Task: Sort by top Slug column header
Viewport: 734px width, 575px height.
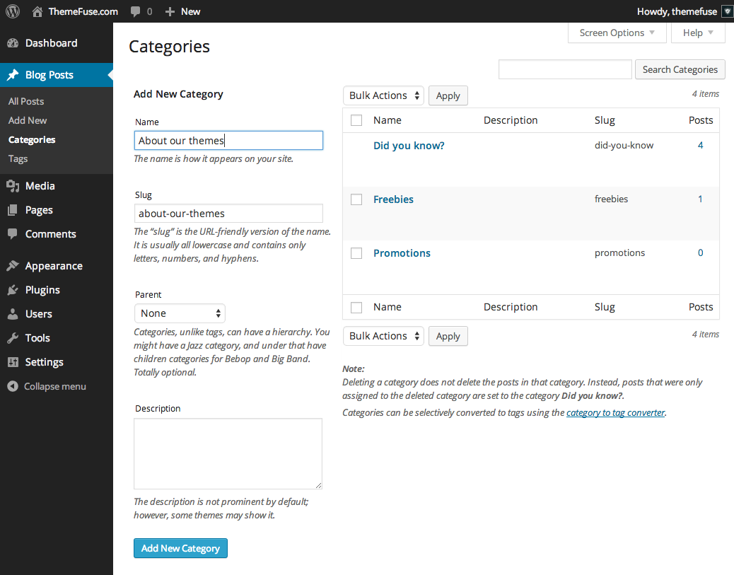Action: click(x=605, y=120)
